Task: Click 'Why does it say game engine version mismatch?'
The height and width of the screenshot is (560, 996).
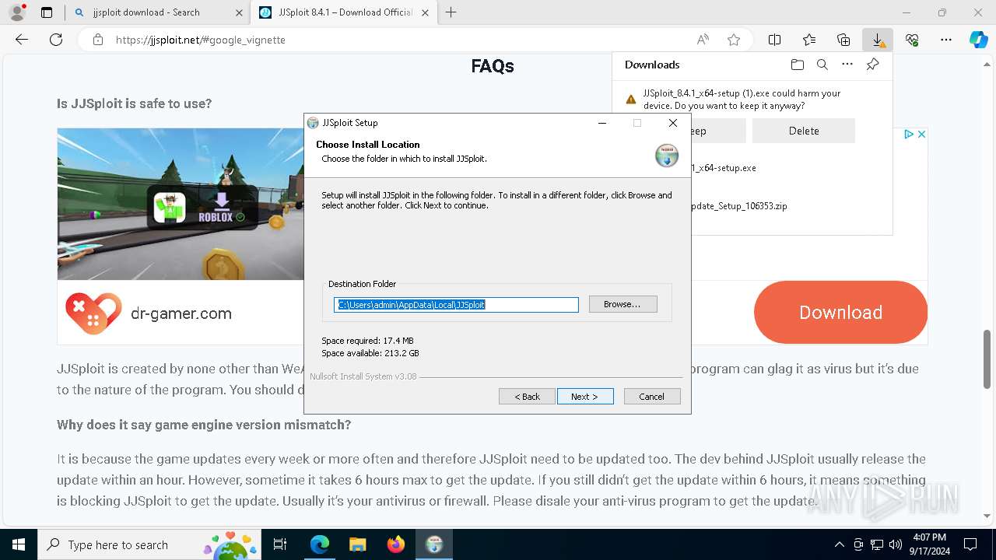Action: click(204, 425)
